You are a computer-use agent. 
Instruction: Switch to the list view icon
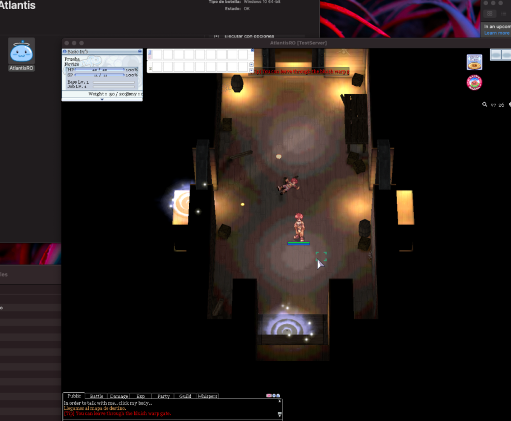(x=504, y=13)
